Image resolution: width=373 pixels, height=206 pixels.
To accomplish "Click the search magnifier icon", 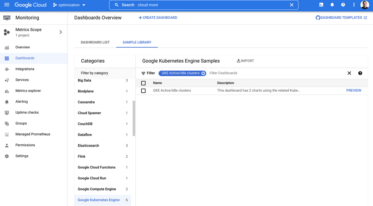I will point(116,5).
